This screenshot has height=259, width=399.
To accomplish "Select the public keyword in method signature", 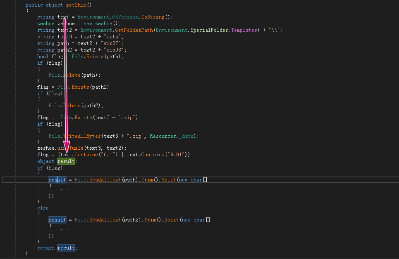I will 34,5.
